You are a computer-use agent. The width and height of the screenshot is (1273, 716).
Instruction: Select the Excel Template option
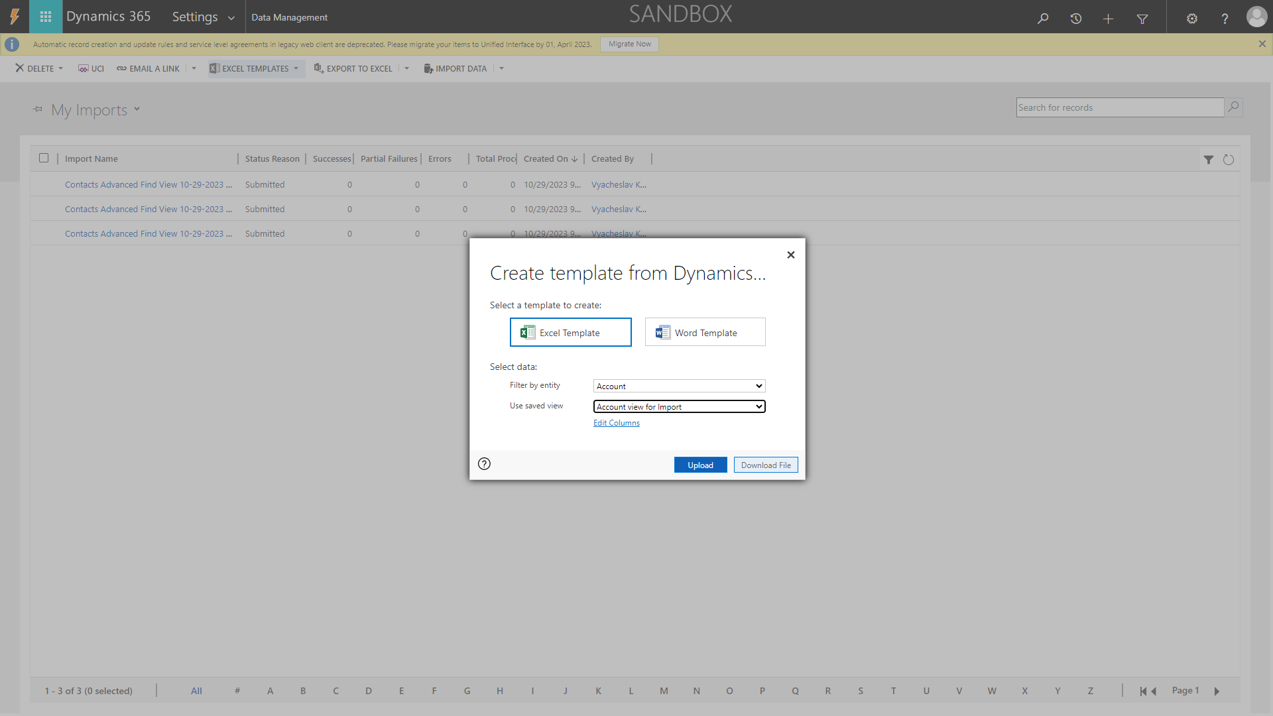click(570, 332)
